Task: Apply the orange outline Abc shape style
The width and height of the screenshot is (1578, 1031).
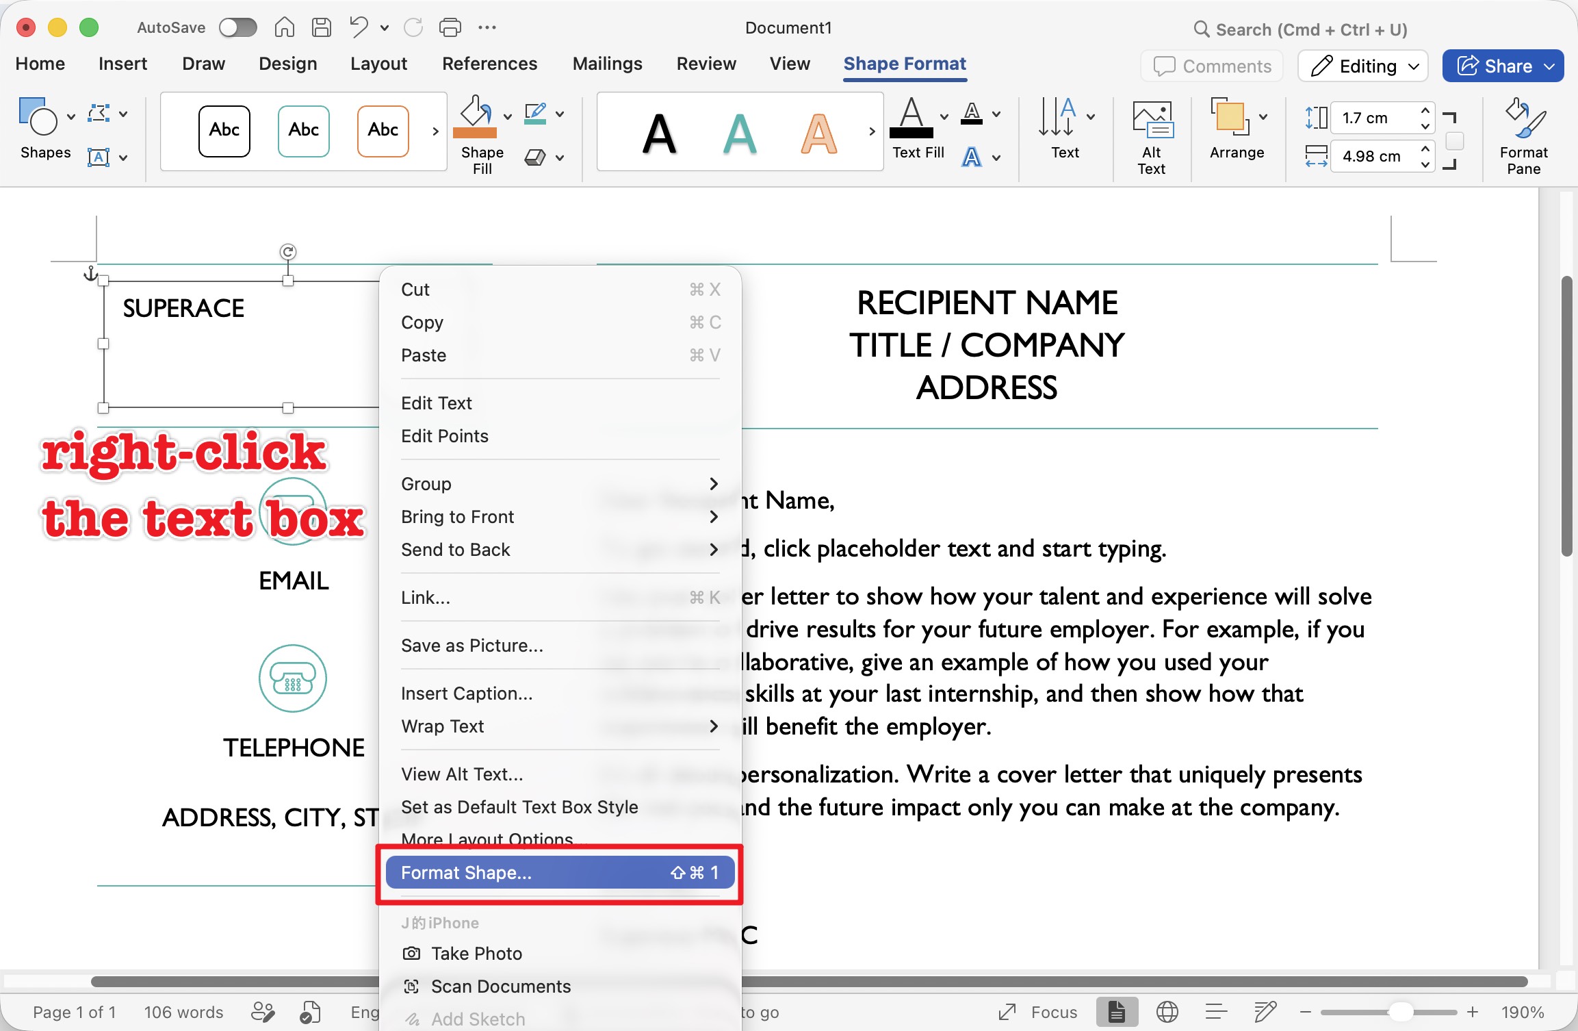Action: 383,131
